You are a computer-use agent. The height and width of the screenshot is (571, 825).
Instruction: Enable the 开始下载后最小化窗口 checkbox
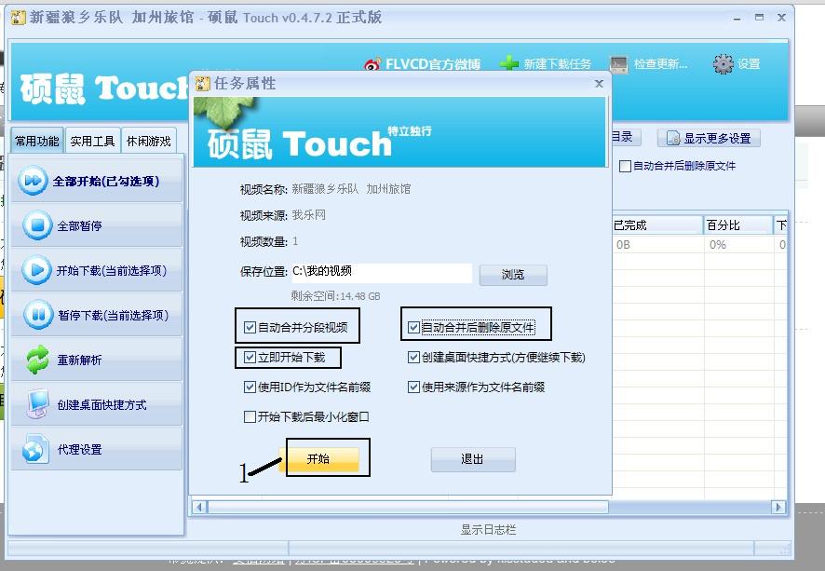click(x=250, y=416)
